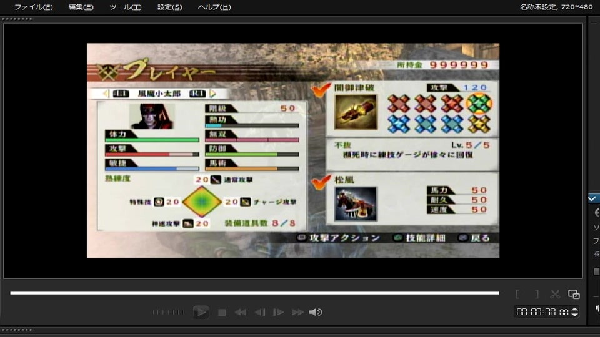The image size is (600, 337).
Task: Click the 所持金 999999 money readout
Action: 443,65
